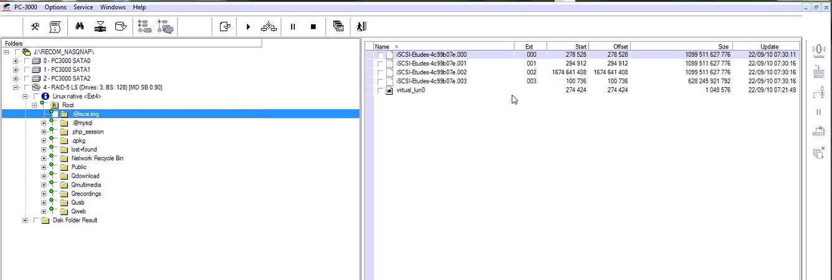The width and height of the screenshot is (832, 280).
Task: Select file iSCSI-Etudes-4c99b07e.002
Action: [431, 72]
